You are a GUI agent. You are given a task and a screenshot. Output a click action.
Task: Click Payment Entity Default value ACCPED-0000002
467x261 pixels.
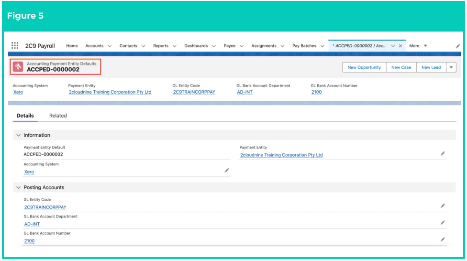click(43, 154)
